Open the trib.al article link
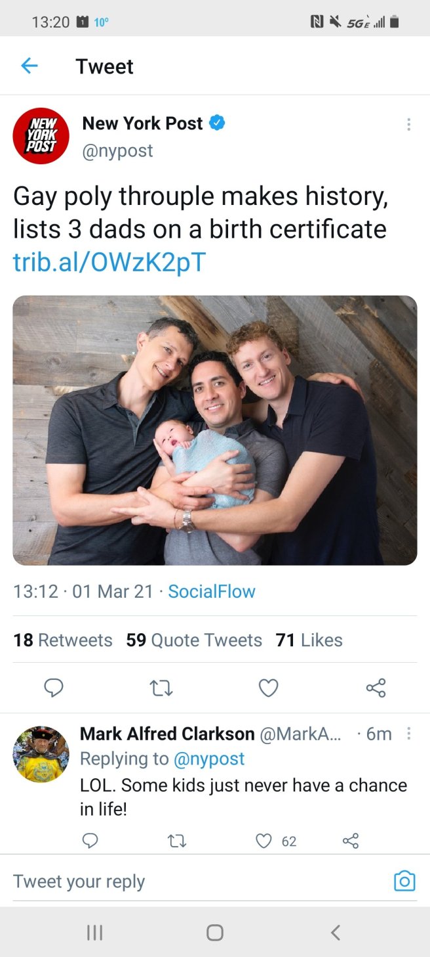 point(109,261)
